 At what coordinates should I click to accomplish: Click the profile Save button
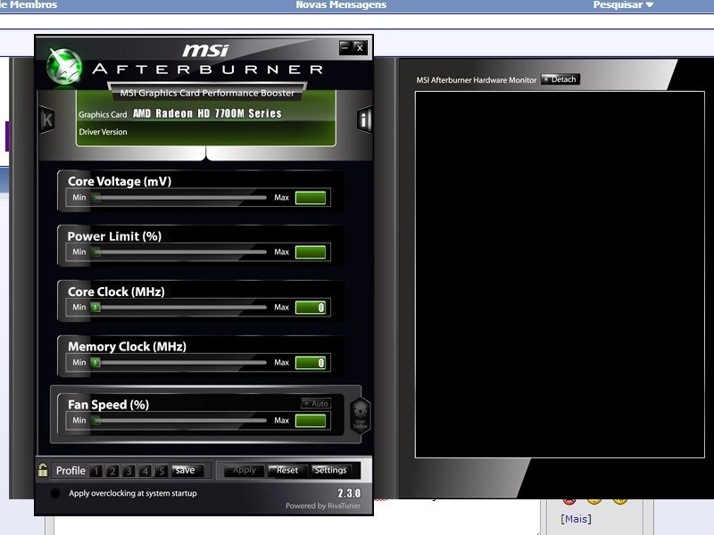[187, 471]
